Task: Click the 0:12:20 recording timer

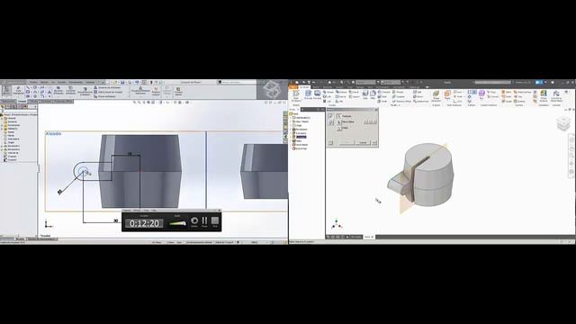Action: 144,223
